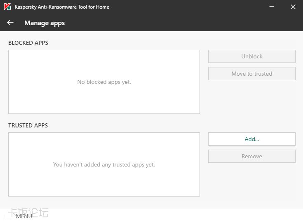Close the Anti-Ransomware Tool window
This screenshot has width=303, height=222.
point(293,7)
